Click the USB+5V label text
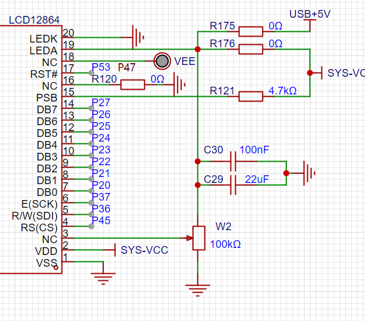The image size is (365, 321). [x=310, y=14]
